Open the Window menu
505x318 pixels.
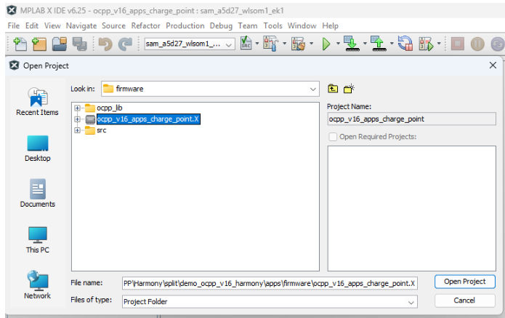302,25
